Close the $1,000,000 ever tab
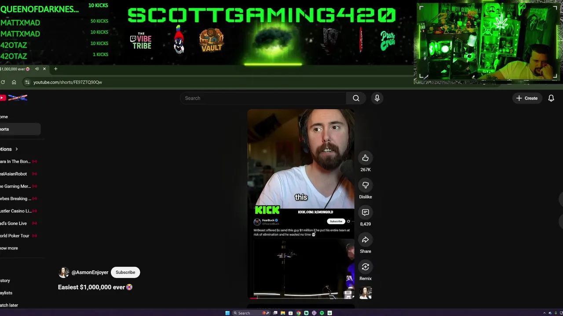Image resolution: width=563 pixels, height=316 pixels. pyautogui.click(x=44, y=69)
